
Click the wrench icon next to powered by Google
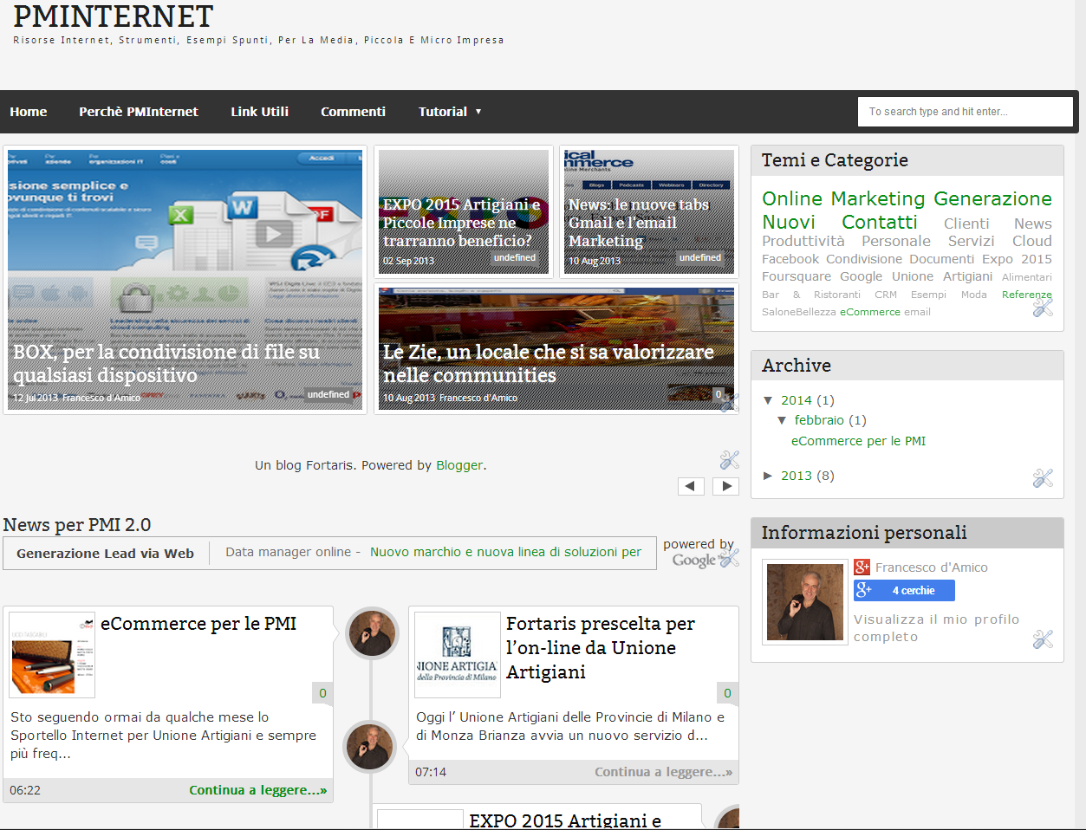(x=730, y=558)
